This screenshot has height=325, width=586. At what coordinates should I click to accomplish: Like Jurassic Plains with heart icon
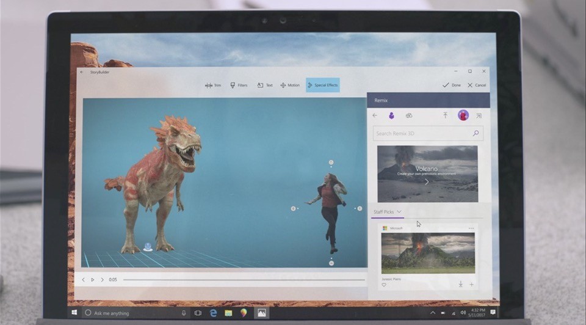point(384,285)
